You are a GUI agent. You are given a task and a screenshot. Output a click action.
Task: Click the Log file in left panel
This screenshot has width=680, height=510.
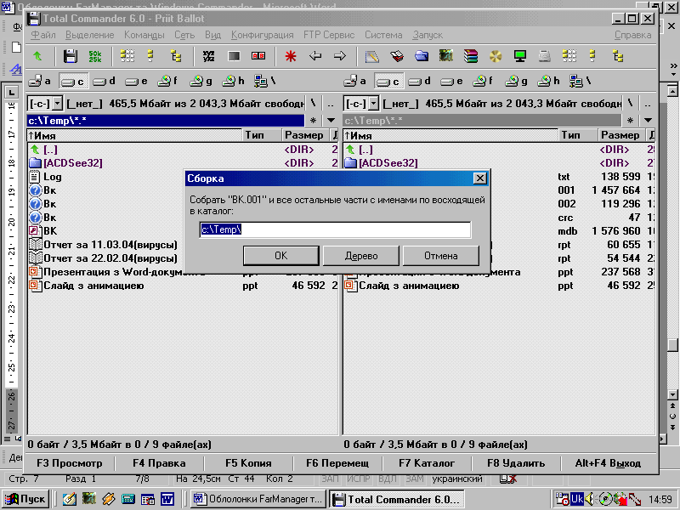pos(52,177)
